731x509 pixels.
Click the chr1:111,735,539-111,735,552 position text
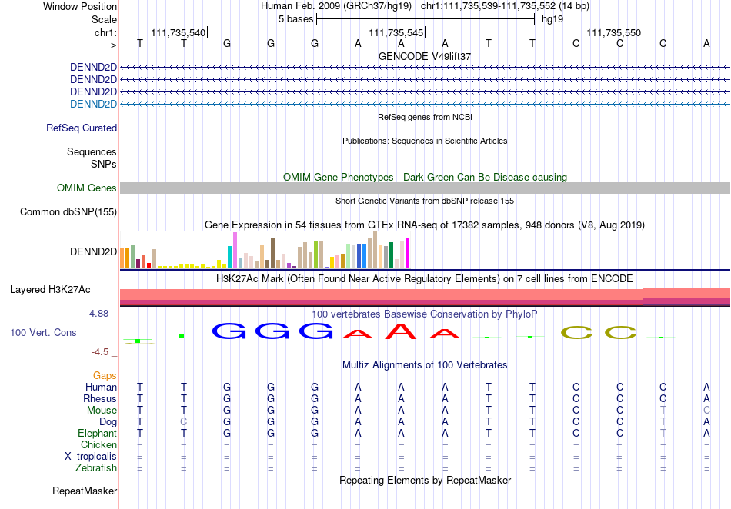coord(488,6)
